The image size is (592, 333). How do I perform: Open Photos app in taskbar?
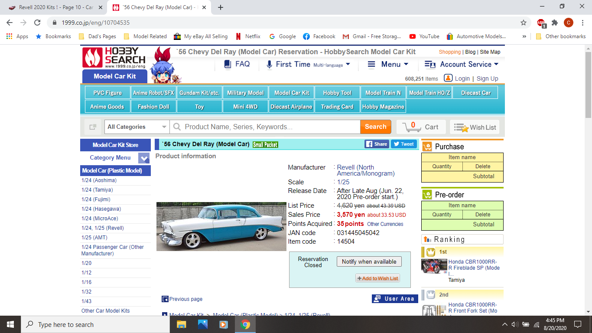coord(202,324)
